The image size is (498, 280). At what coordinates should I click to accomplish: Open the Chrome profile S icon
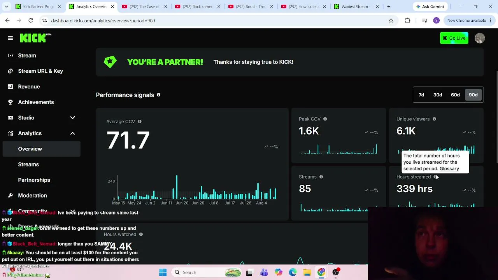tap(437, 21)
